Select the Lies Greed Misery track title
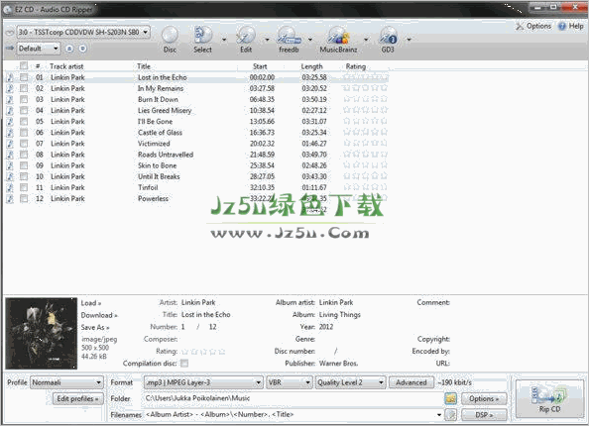 (x=165, y=110)
